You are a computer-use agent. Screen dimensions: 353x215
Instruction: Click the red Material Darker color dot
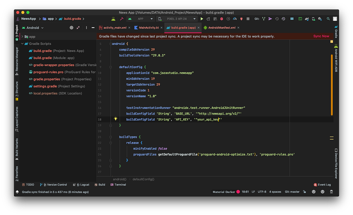238,192
